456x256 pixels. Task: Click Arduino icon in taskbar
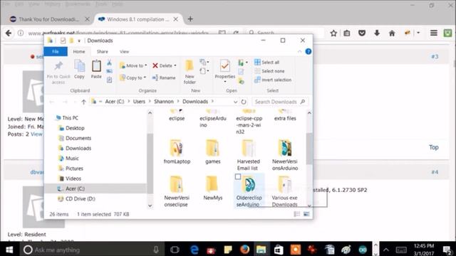(x=363, y=250)
